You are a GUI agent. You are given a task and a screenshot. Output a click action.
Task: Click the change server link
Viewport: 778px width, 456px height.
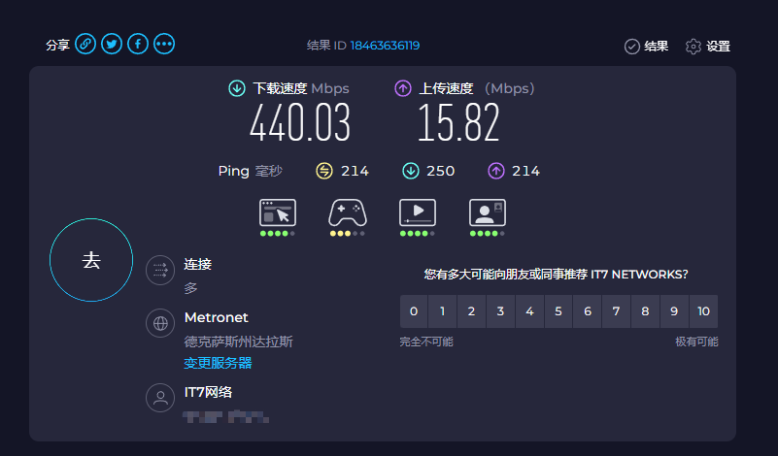[218, 363]
